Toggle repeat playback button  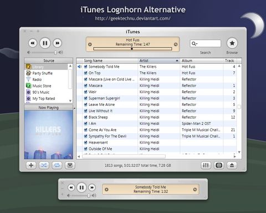coord(57,165)
